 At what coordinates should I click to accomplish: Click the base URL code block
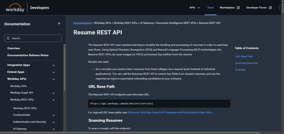coord(159,104)
